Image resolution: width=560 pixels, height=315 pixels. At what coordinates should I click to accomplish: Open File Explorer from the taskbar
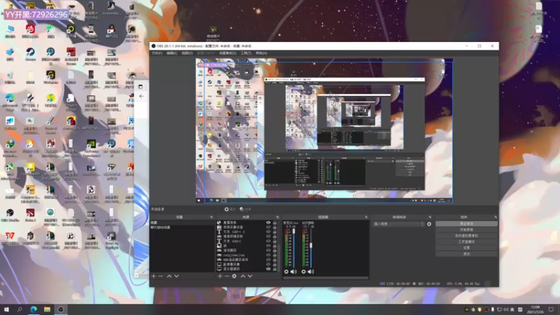(x=47, y=309)
